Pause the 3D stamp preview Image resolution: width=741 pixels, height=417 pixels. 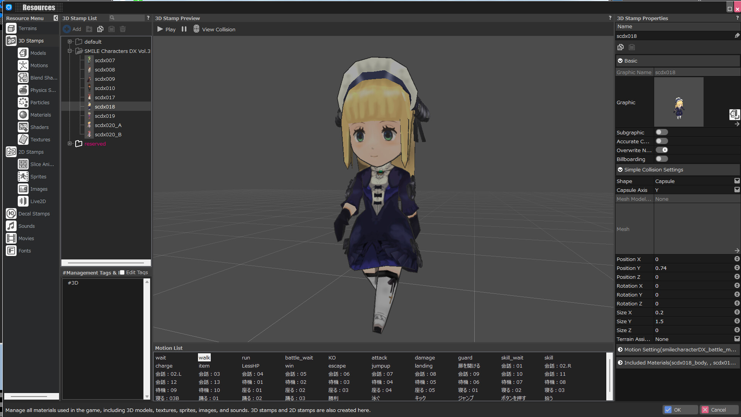tap(184, 29)
